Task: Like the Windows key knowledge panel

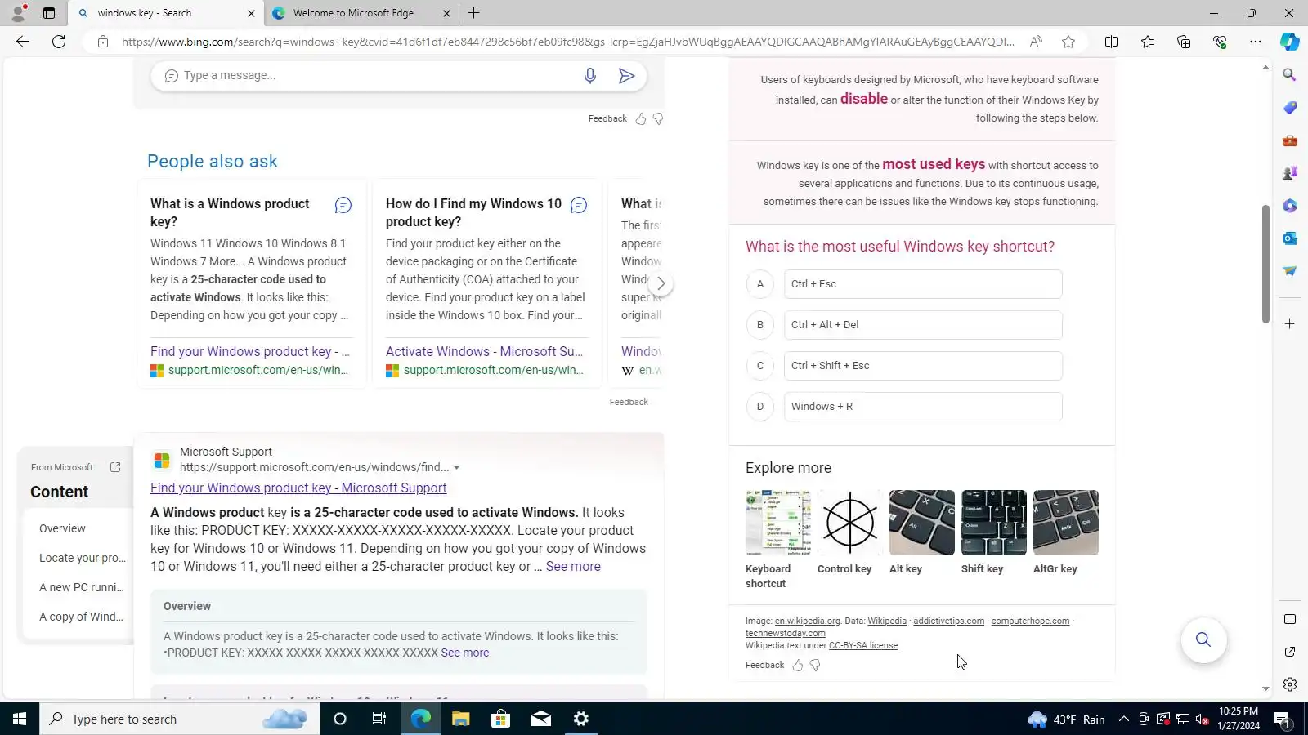Action: (798, 666)
